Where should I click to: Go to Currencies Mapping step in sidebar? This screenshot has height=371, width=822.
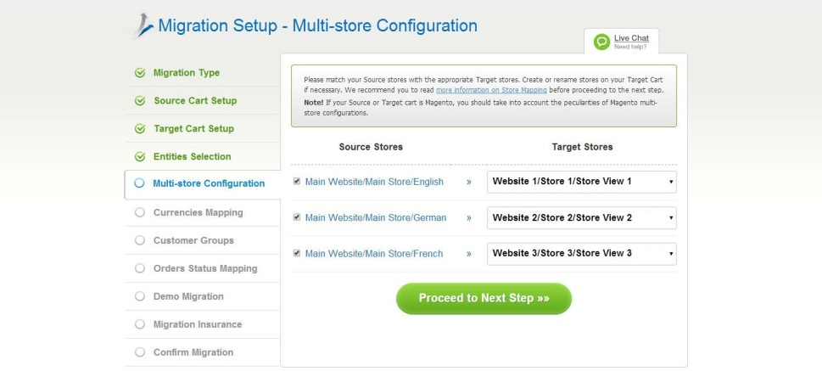pyautogui.click(x=198, y=213)
